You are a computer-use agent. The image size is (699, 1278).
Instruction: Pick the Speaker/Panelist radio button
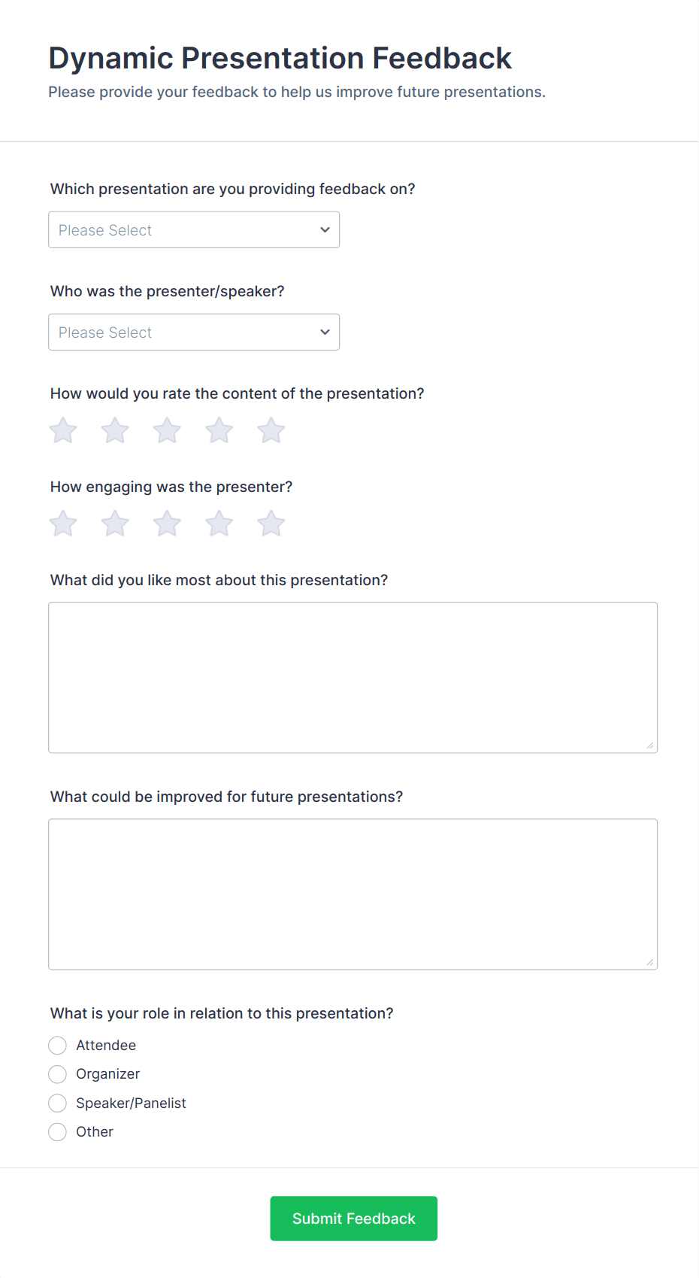coord(58,1103)
